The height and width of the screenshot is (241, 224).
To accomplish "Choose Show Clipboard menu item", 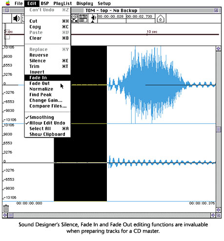I will click(x=47, y=134).
